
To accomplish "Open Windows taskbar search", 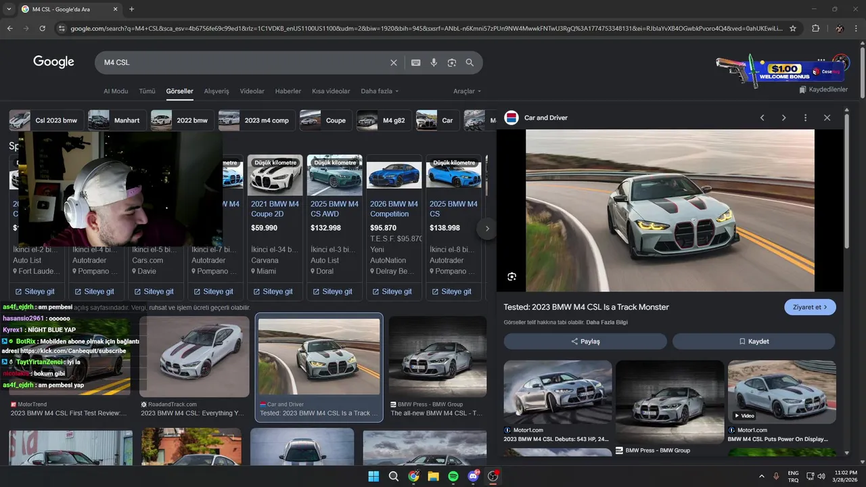I will pyautogui.click(x=394, y=476).
